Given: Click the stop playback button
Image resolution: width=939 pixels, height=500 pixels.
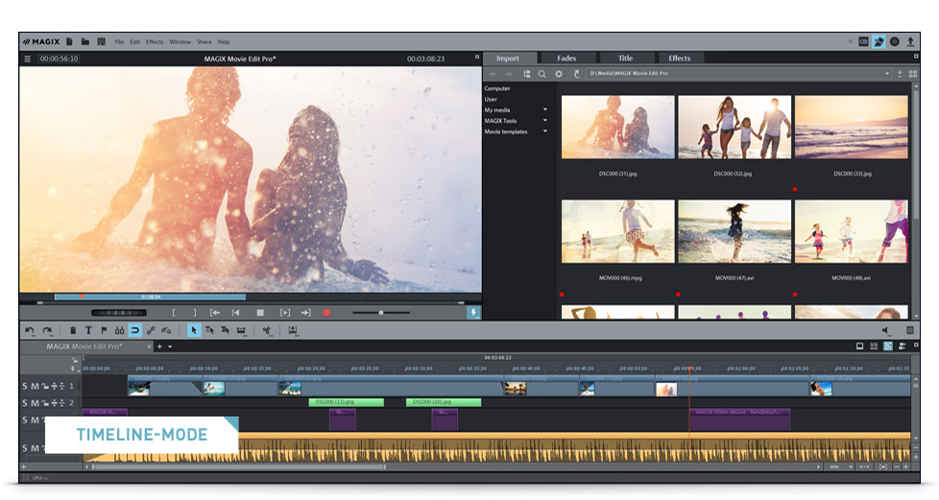Looking at the screenshot, I should [x=259, y=312].
